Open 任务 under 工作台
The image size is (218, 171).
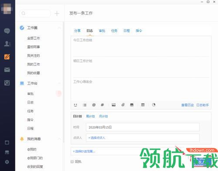pos(31,111)
